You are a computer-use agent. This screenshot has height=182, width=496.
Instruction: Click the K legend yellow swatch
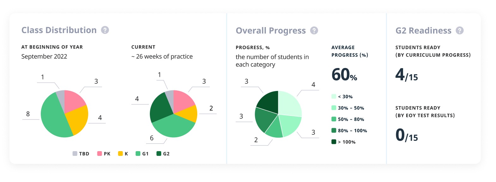[120, 154]
